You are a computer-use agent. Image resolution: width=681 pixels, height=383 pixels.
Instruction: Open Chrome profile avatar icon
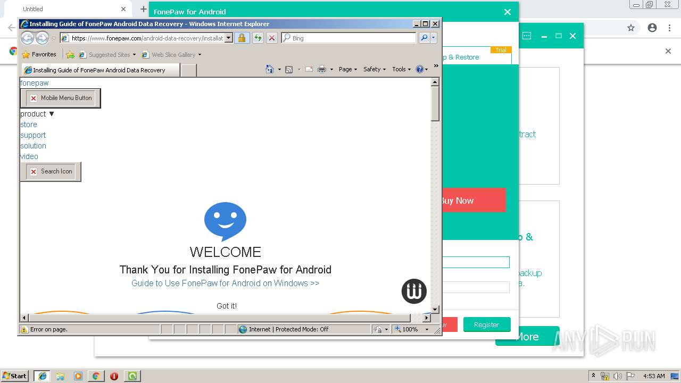[x=652, y=28]
